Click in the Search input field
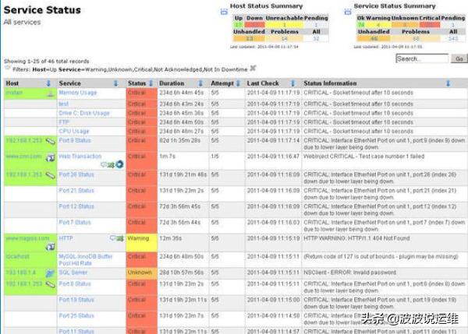Viewport: 468px width, 334px height. 422,58
